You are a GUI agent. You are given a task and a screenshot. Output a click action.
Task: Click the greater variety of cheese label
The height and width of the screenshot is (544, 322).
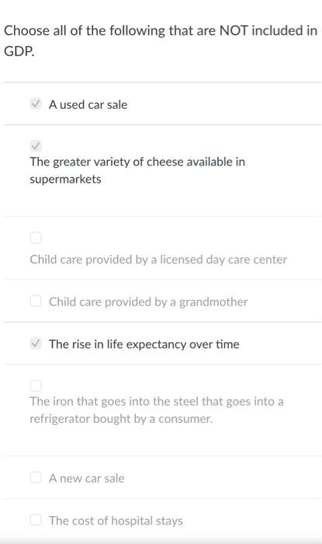137,170
